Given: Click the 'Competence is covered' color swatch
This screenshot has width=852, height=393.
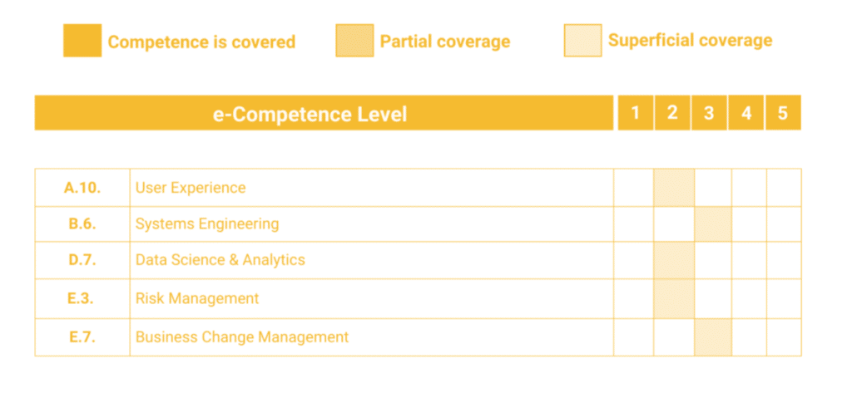Looking at the screenshot, I should point(82,41).
